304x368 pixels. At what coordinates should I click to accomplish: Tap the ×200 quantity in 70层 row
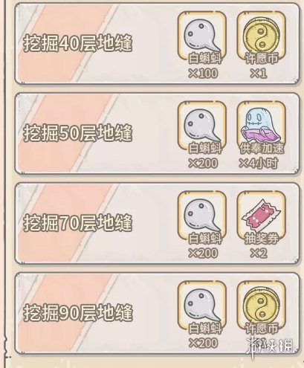pos(203,254)
